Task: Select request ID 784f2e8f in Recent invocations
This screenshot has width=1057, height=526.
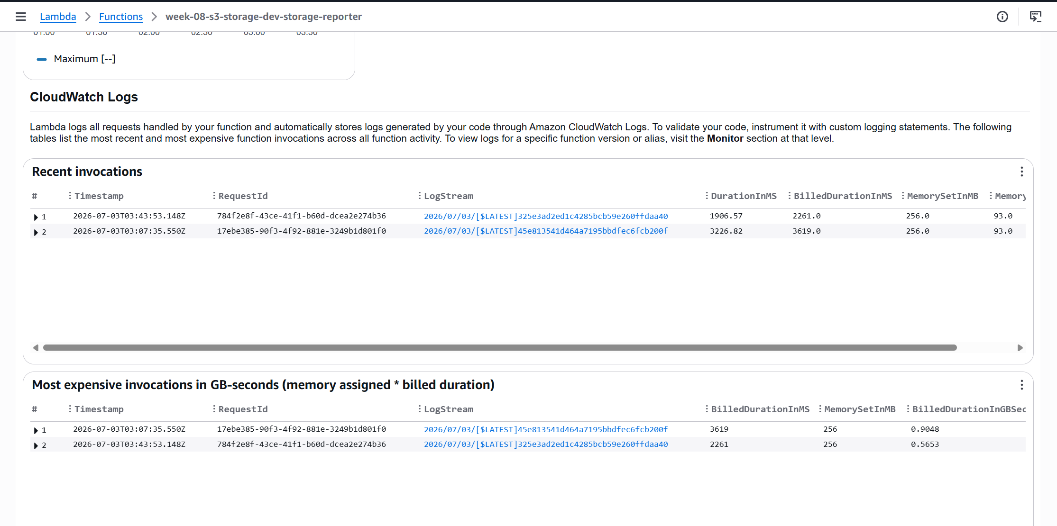Action: pos(302,216)
